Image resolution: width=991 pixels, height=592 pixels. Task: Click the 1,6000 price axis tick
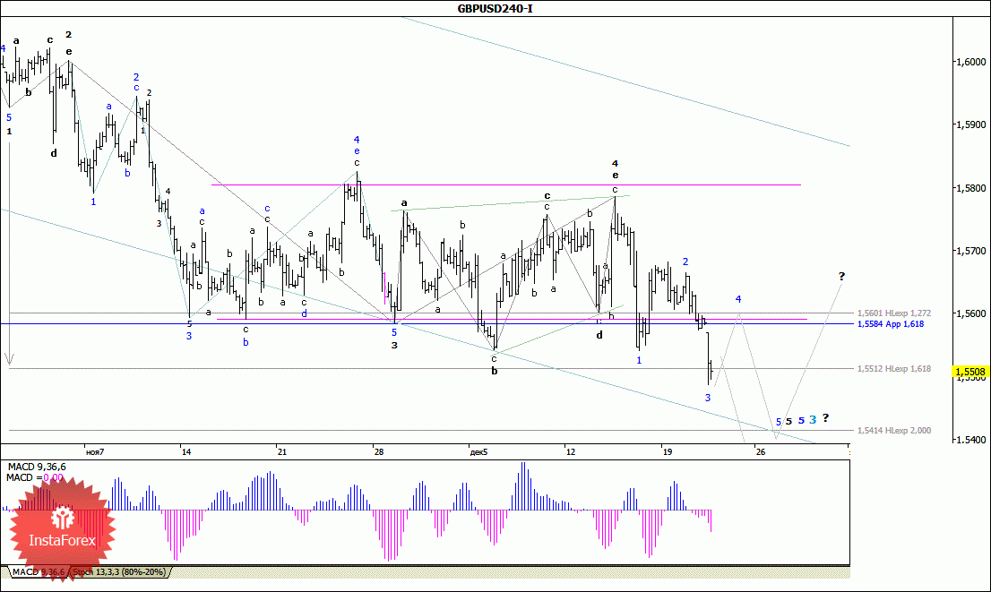point(970,62)
